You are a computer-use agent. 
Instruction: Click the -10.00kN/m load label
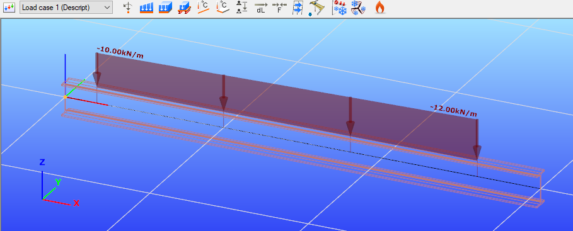coord(120,52)
